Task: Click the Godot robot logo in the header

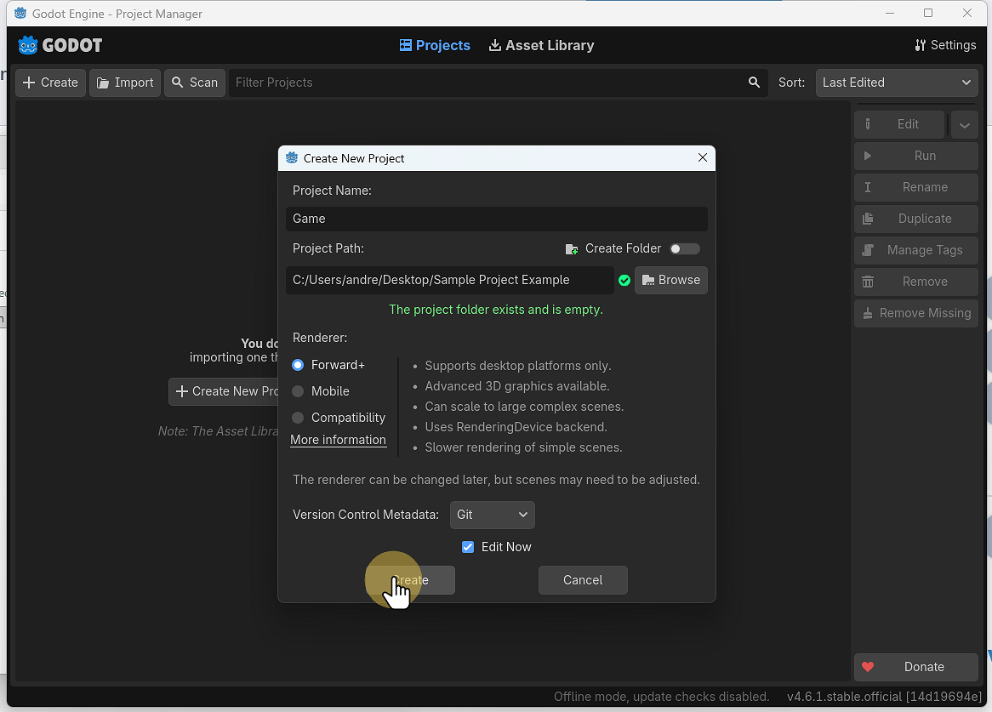Action: click(28, 44)
